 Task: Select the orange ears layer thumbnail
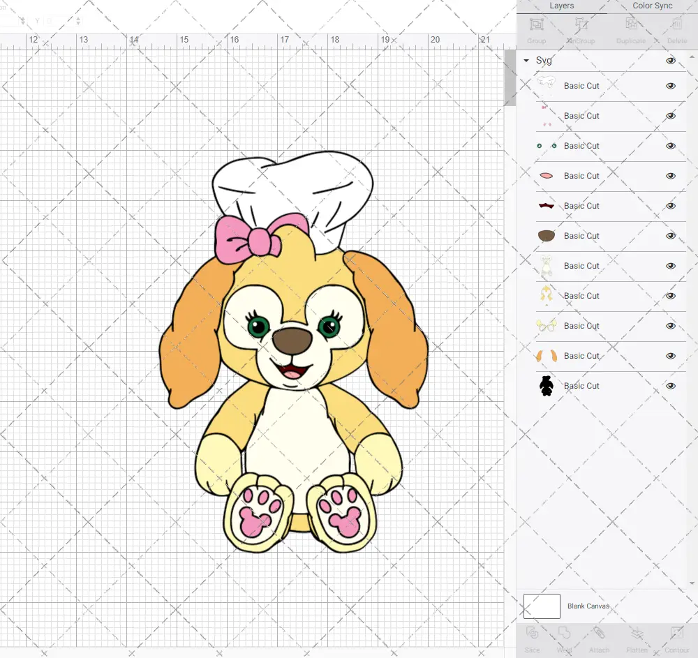(x=547, y=356)
